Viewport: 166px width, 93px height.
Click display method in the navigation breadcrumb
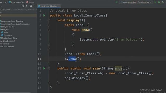tap(31, 2)
